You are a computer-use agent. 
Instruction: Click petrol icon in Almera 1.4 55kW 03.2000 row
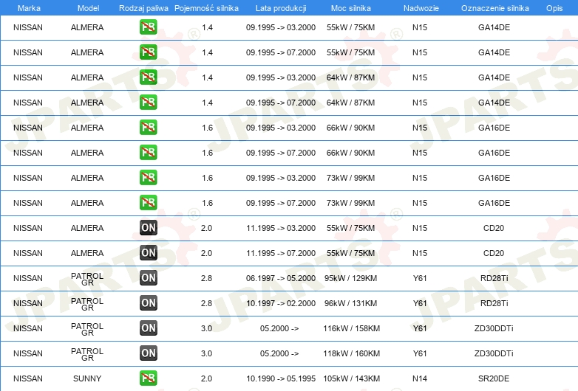tap(148, 27)
